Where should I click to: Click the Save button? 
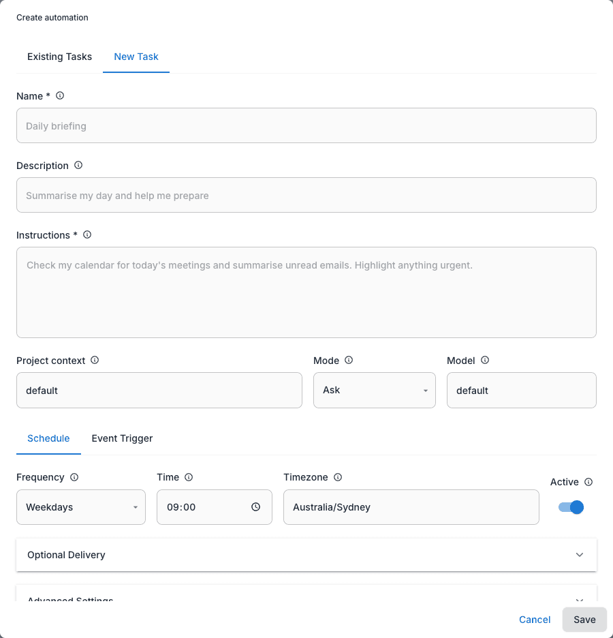pyautogui.click(x=584, y=620)
